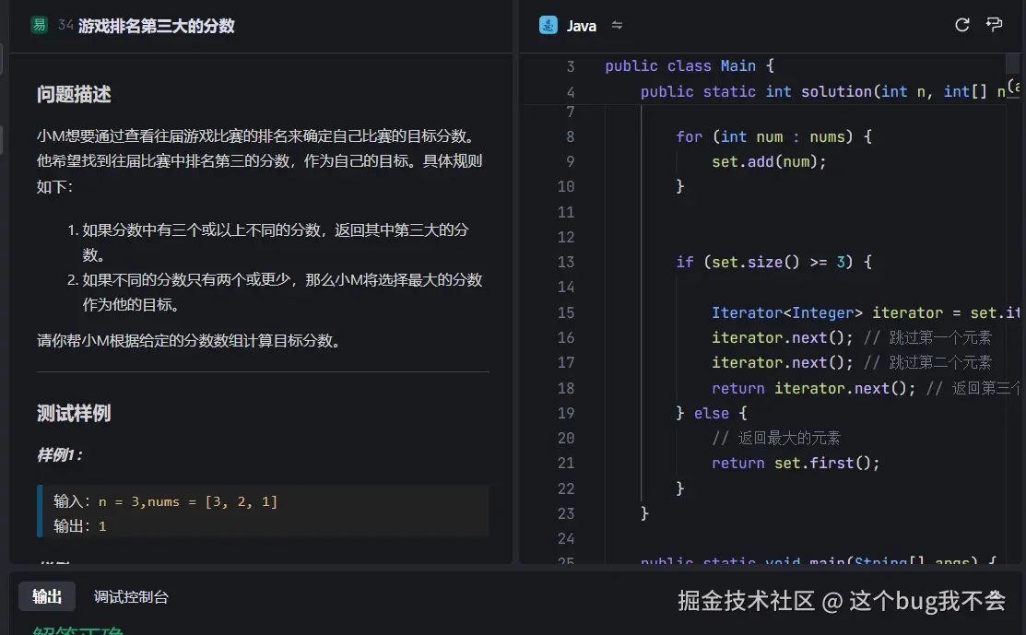1026x635 pixels.
Task: Click the Java language icon above the editor
Action: [x=551, y=25]
